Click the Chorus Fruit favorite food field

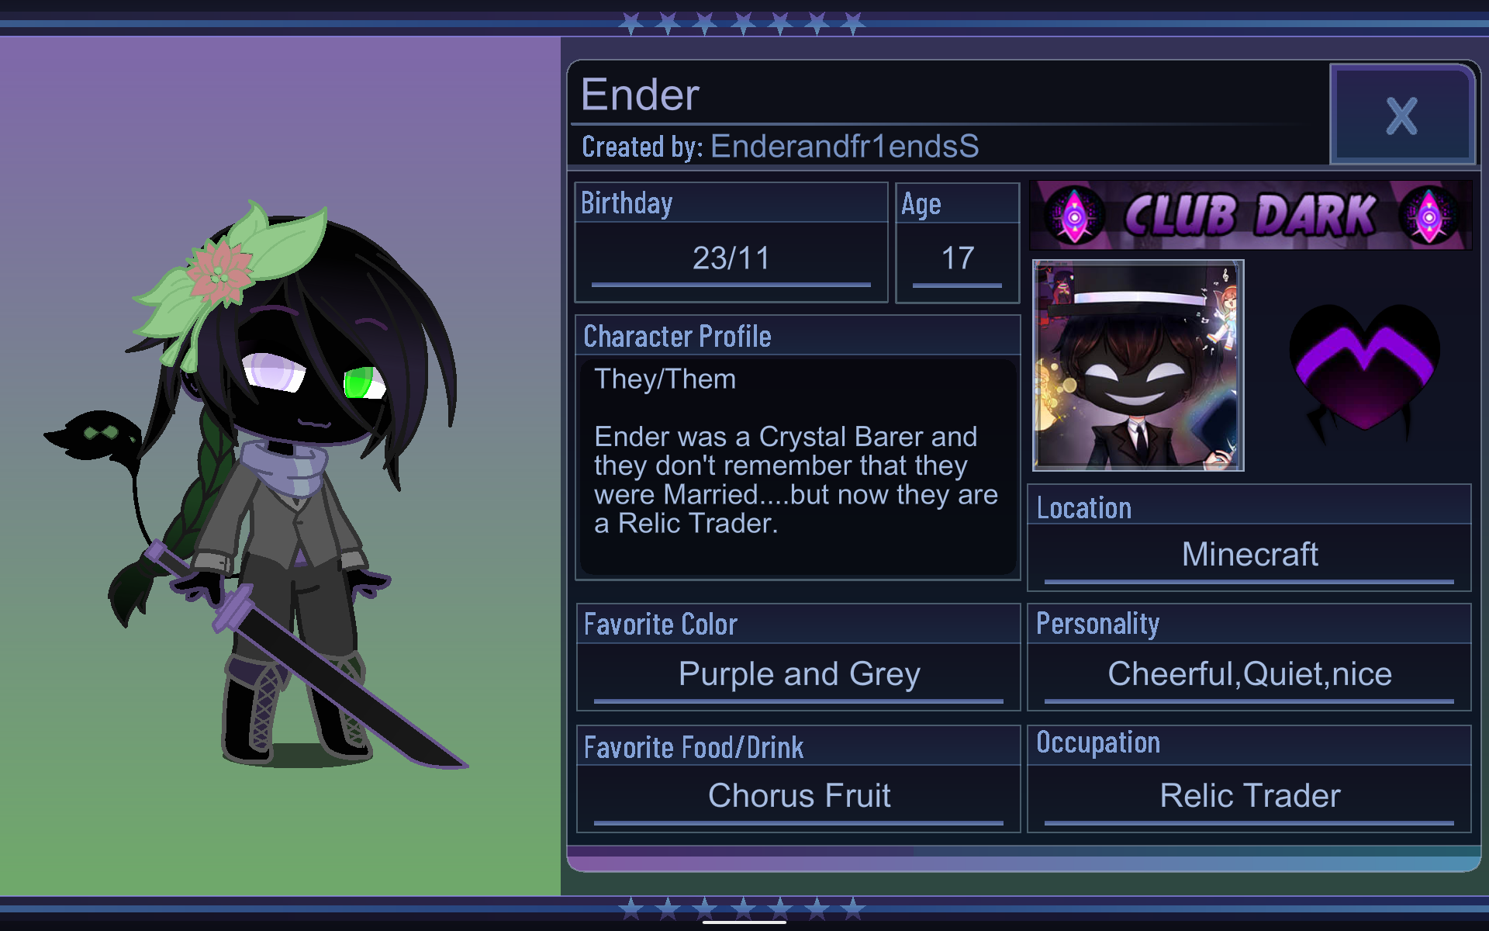coord(798,797)
